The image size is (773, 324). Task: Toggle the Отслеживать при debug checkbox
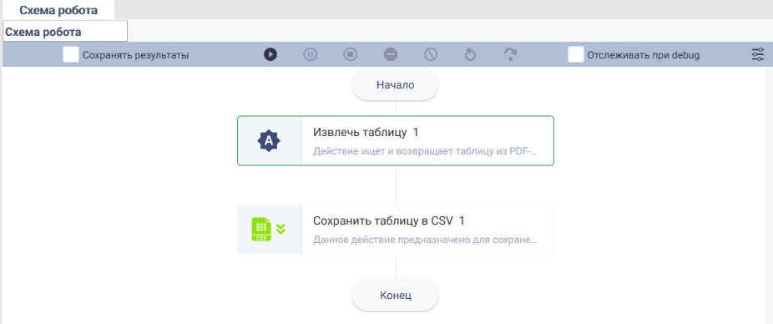[x=576, y=55]
